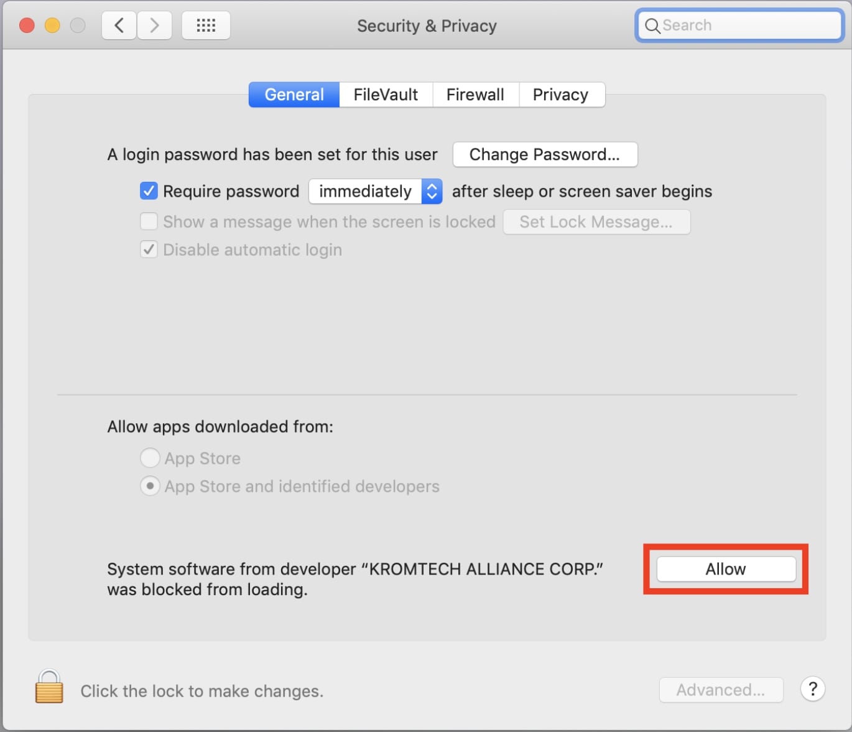Switch to the FileVault tab

click(x=386, y=95)
